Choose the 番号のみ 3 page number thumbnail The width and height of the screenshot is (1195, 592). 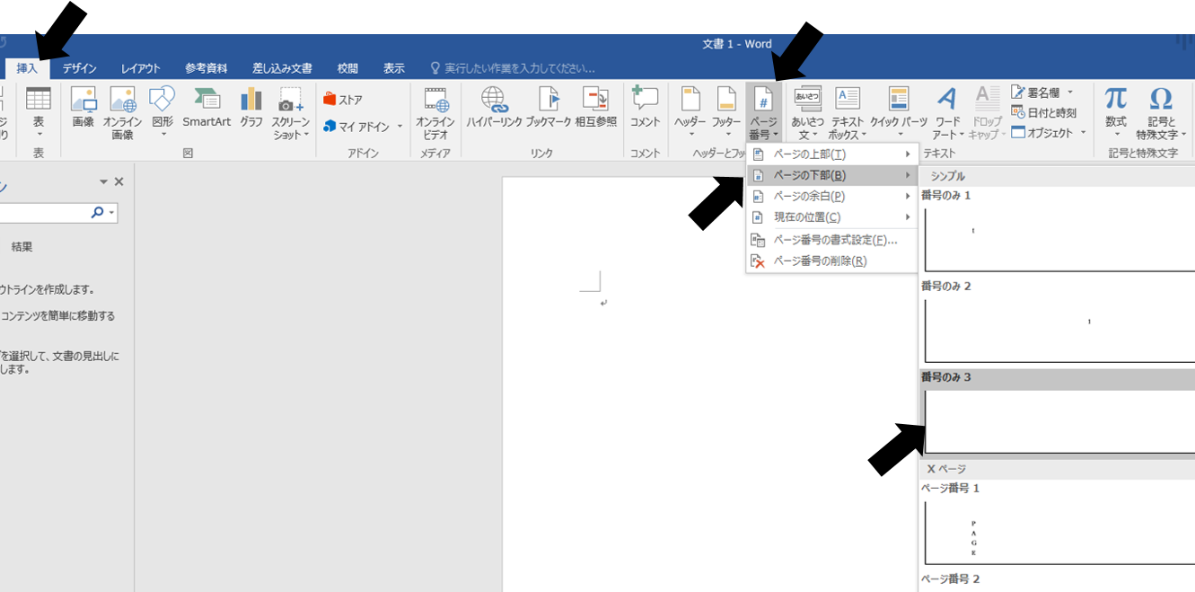[x=1058, y=420]
